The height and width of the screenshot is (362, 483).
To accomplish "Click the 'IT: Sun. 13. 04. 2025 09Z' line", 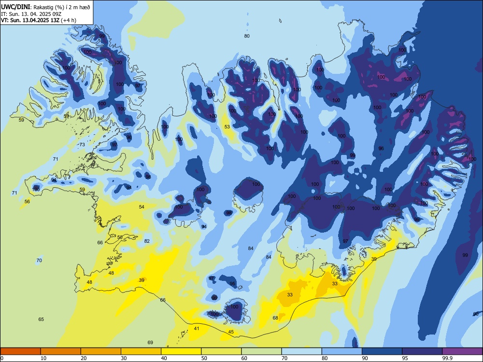I will click(x=31, y=14).
